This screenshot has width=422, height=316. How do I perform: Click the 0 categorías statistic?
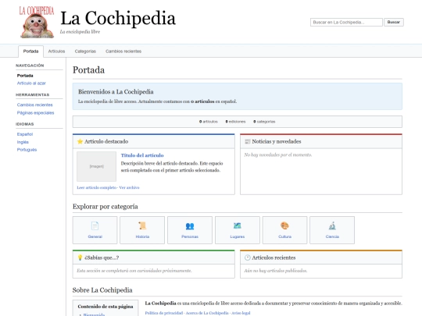(x=264, y=122)
